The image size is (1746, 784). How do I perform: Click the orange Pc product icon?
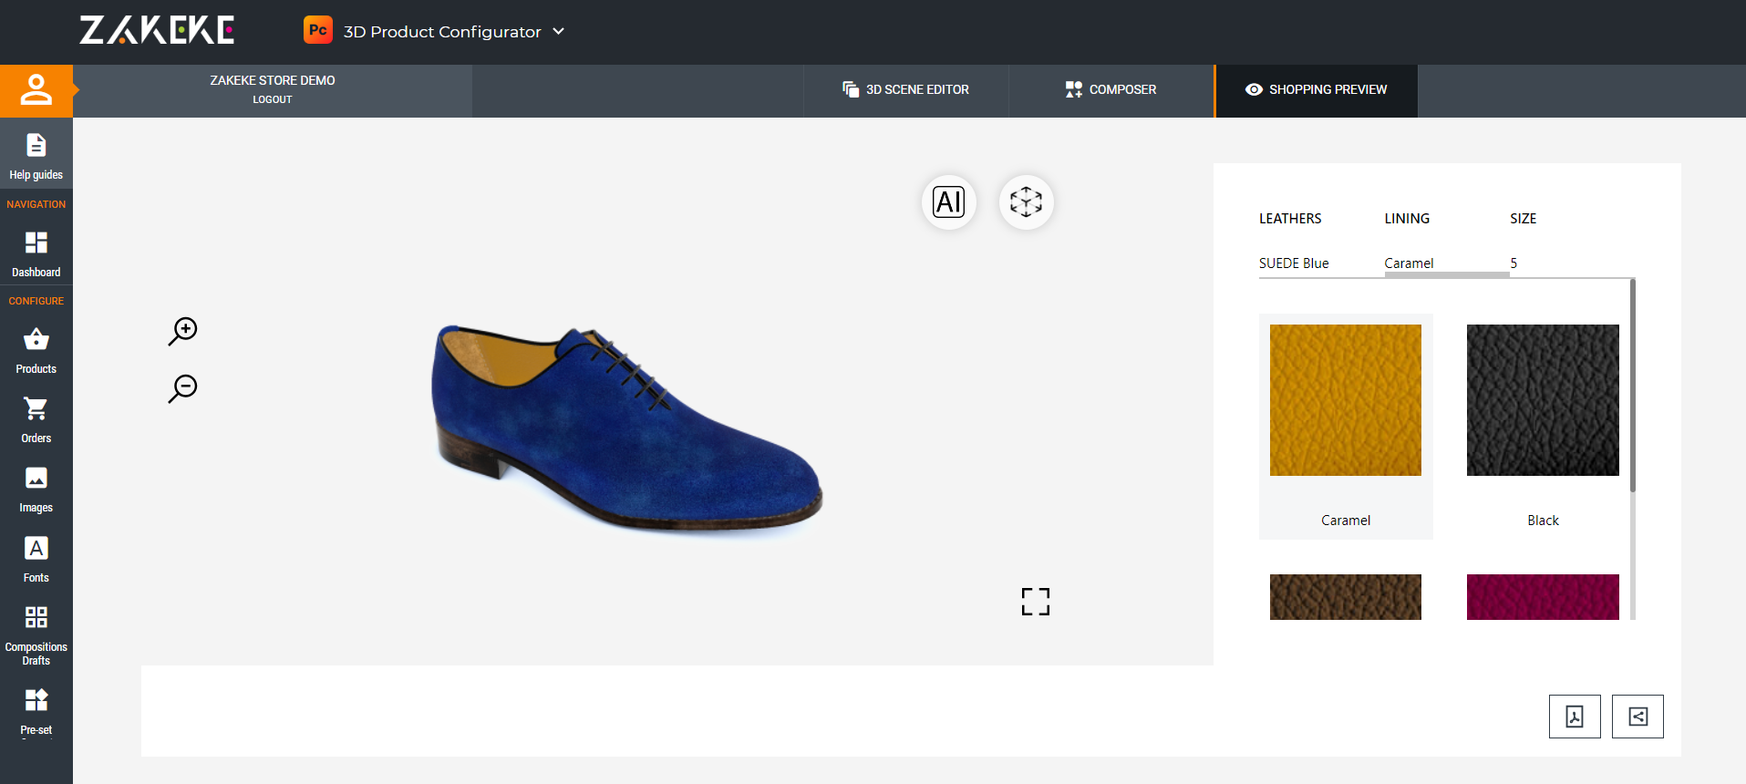[x=318, y=30]
